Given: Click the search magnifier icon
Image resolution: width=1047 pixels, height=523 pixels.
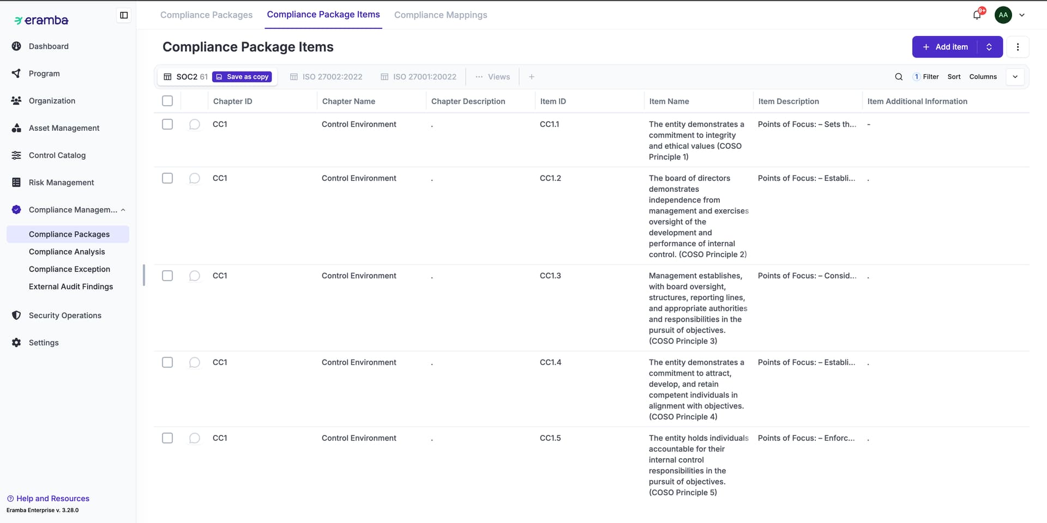Looking at the screenshot, I should tap(899, 77).
